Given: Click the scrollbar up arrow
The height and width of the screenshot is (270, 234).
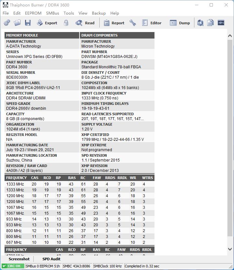Looking at the screenshot, I should [230, 36].
